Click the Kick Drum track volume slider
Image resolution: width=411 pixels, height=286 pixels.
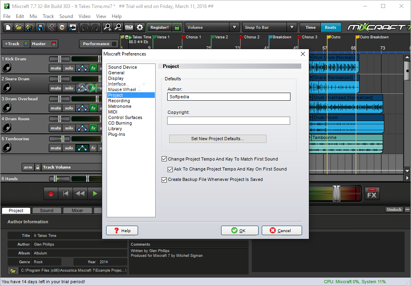tap(87, 59)
